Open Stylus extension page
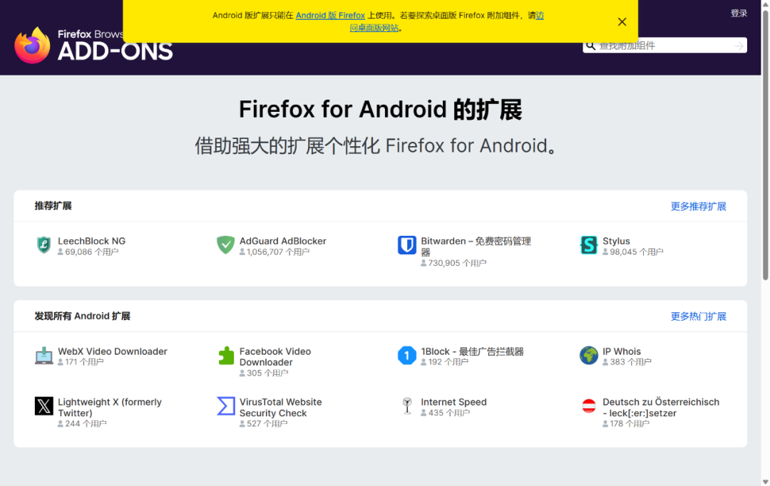 pos(616,241)
